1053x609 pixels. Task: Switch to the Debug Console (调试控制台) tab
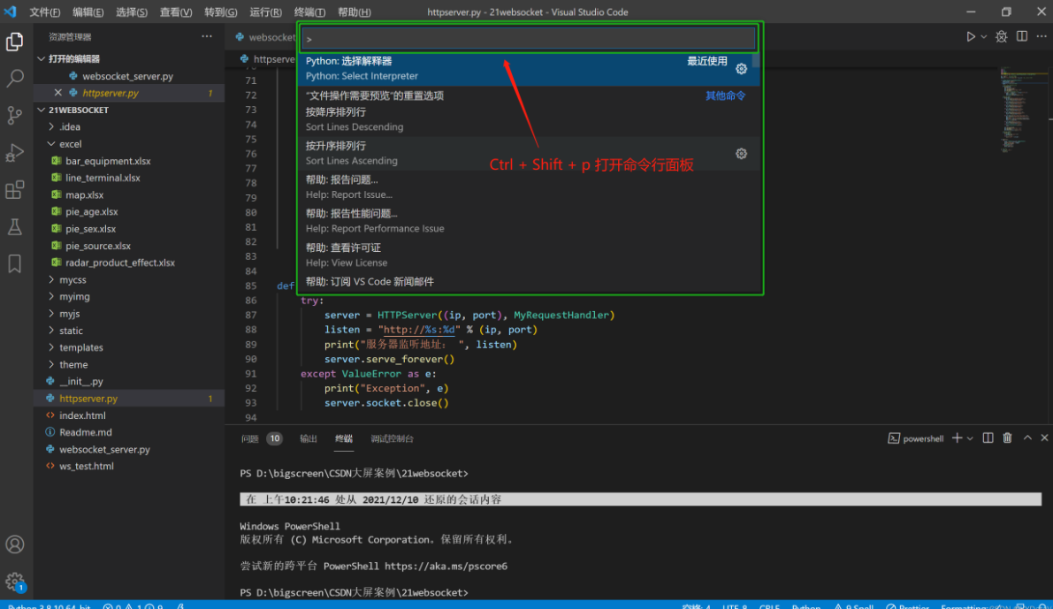(393, 438)
